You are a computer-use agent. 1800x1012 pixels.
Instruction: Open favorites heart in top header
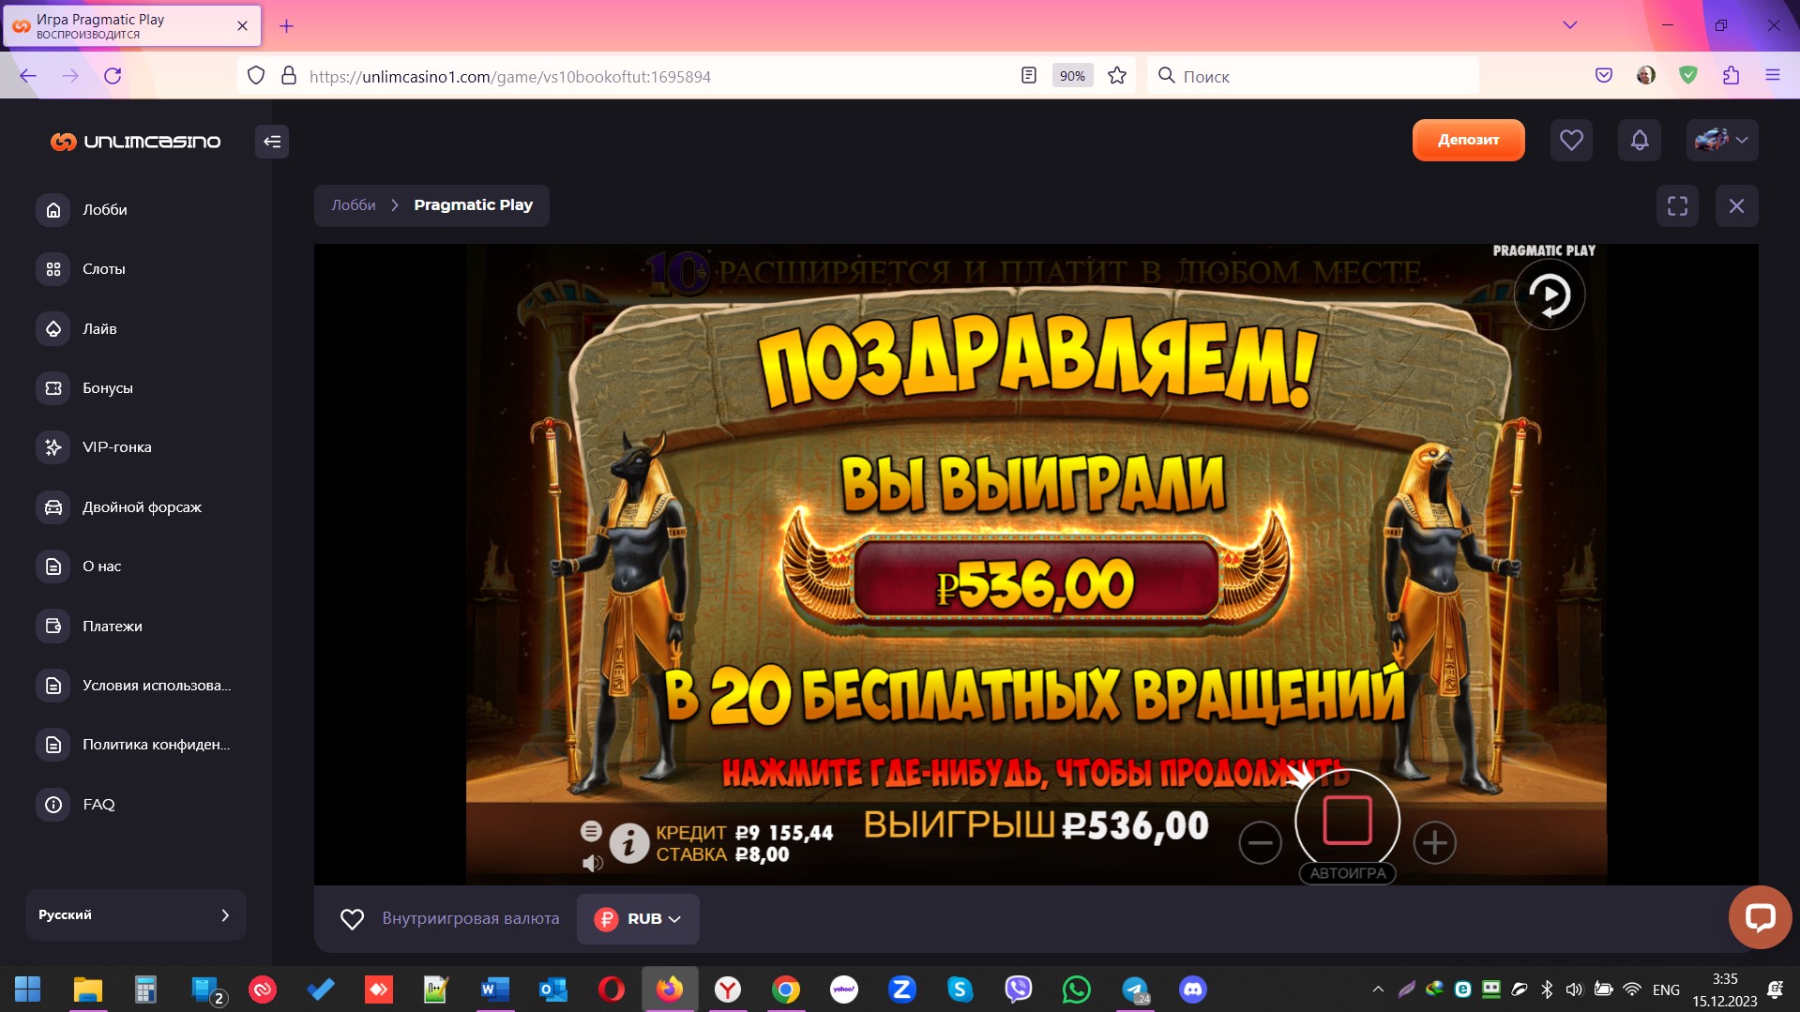coord(1571,141)
